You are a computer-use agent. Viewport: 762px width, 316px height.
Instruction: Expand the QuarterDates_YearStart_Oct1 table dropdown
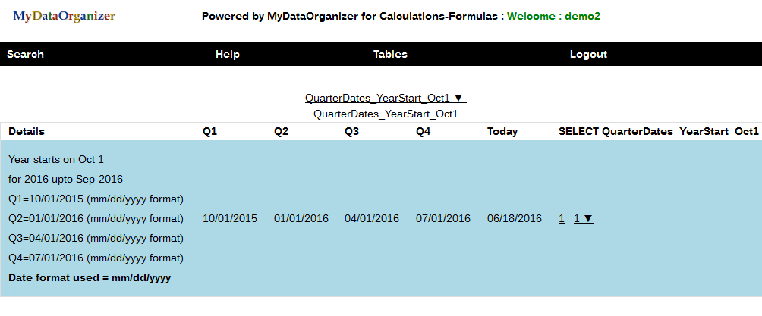[x=385, y=98]
